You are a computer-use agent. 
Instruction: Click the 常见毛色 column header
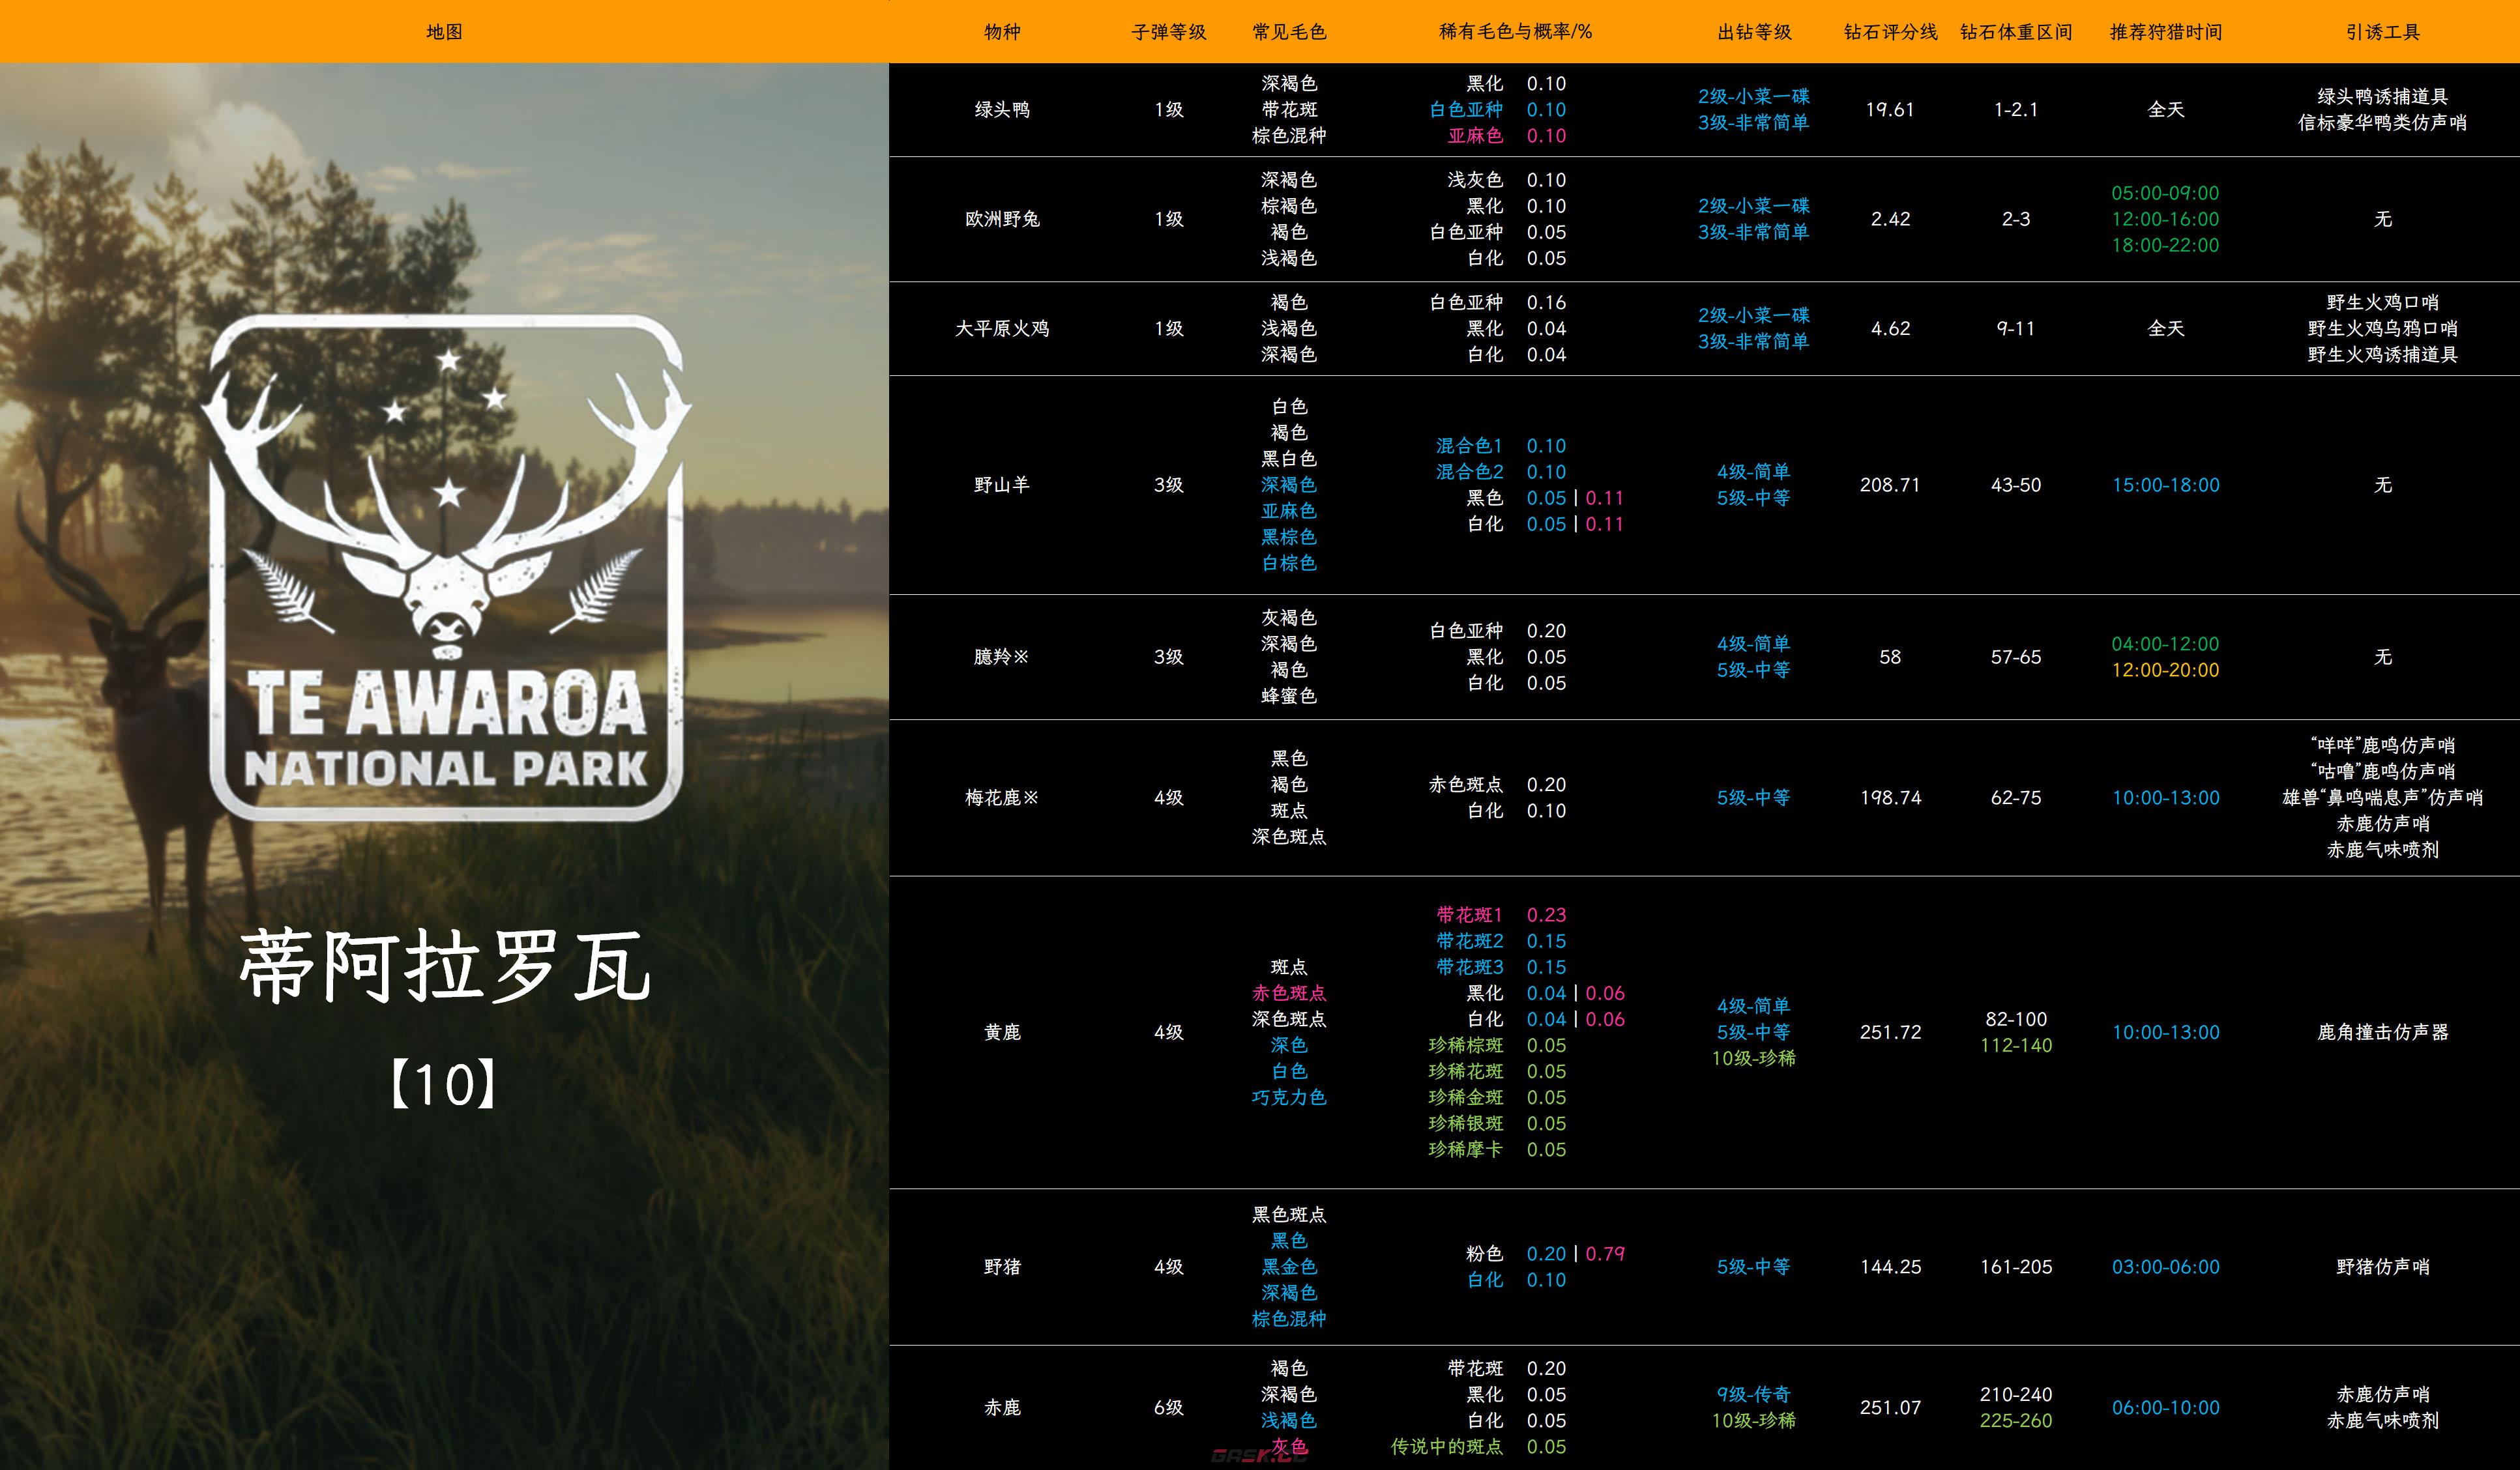(1288, 32)
